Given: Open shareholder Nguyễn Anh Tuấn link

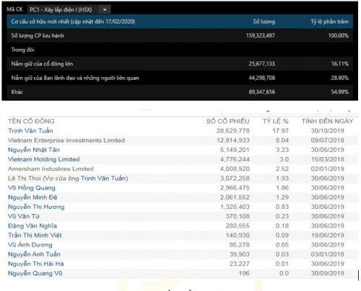Looking at the screenshot, I should (x=34, y=254).
